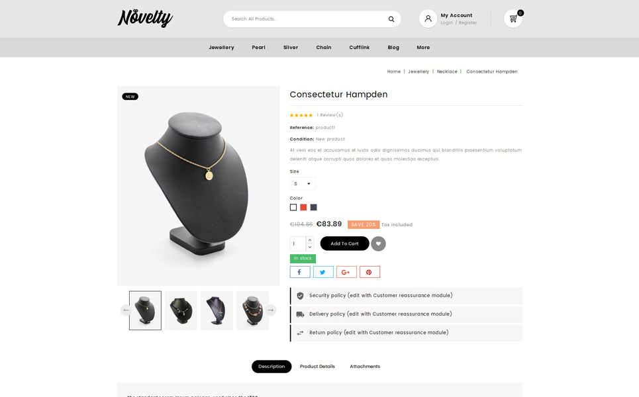Select the cross necklace thumbnail
This screenshot has width=639, height=397.
(217, 310)
